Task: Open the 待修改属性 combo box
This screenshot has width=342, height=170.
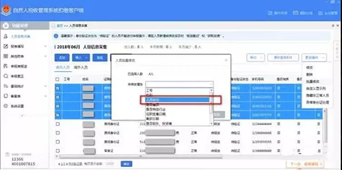Action: coord(179,84)
